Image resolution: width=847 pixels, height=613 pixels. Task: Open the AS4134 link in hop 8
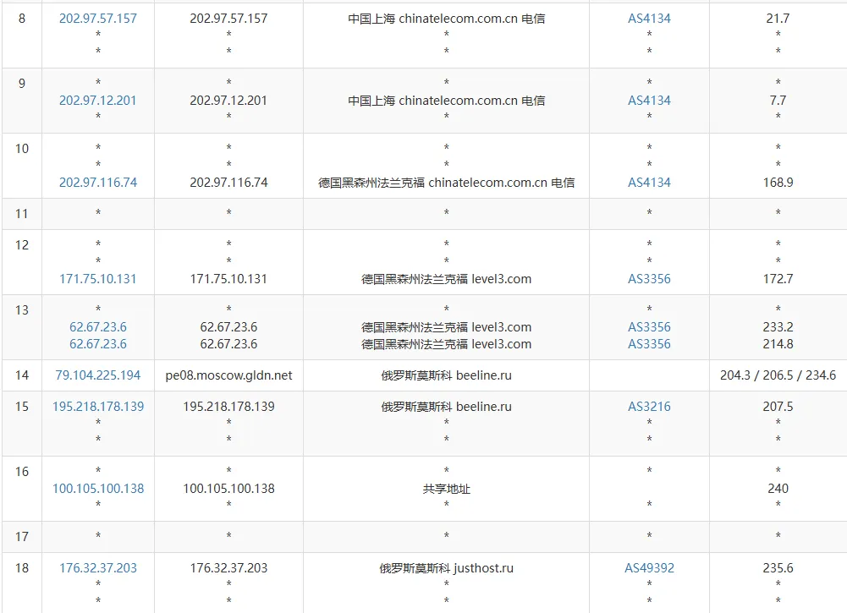pyautogui.click(x=648, y=18)
